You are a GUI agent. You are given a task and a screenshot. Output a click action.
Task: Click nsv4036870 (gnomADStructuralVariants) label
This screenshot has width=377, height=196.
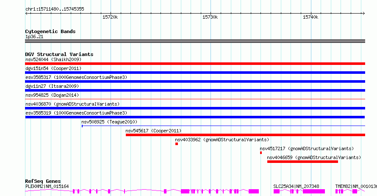point(72,104)
